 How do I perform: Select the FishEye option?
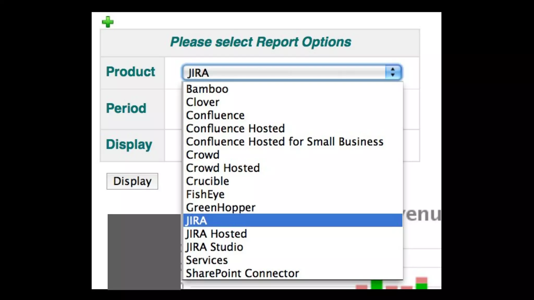tap(205, 194)
